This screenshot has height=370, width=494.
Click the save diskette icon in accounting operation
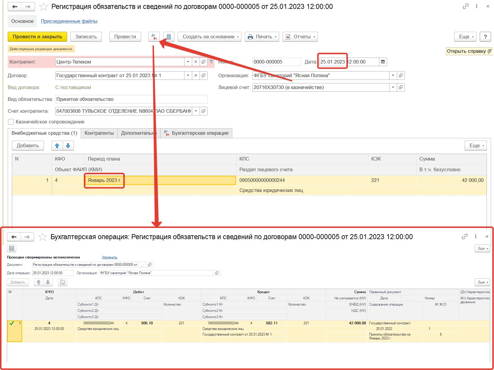point(12,248)
